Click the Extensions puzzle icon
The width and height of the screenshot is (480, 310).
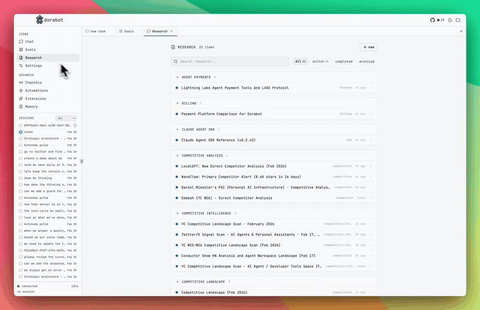click(x=21, y=98)
